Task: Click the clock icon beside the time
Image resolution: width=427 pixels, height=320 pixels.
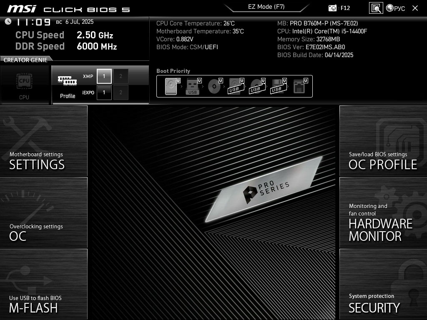Action: pyautogui.click(x=8, y=22)
